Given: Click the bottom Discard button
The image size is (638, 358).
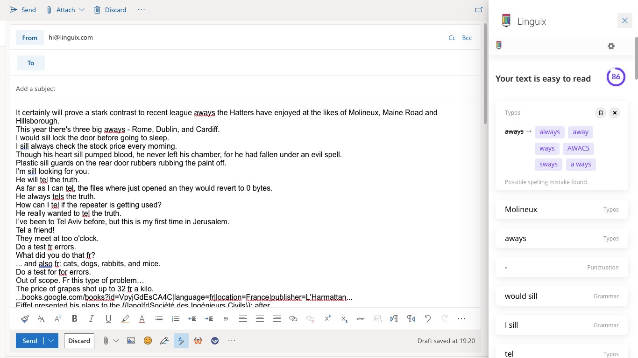Looking at the screenshot, I should (x=79, y=341).
